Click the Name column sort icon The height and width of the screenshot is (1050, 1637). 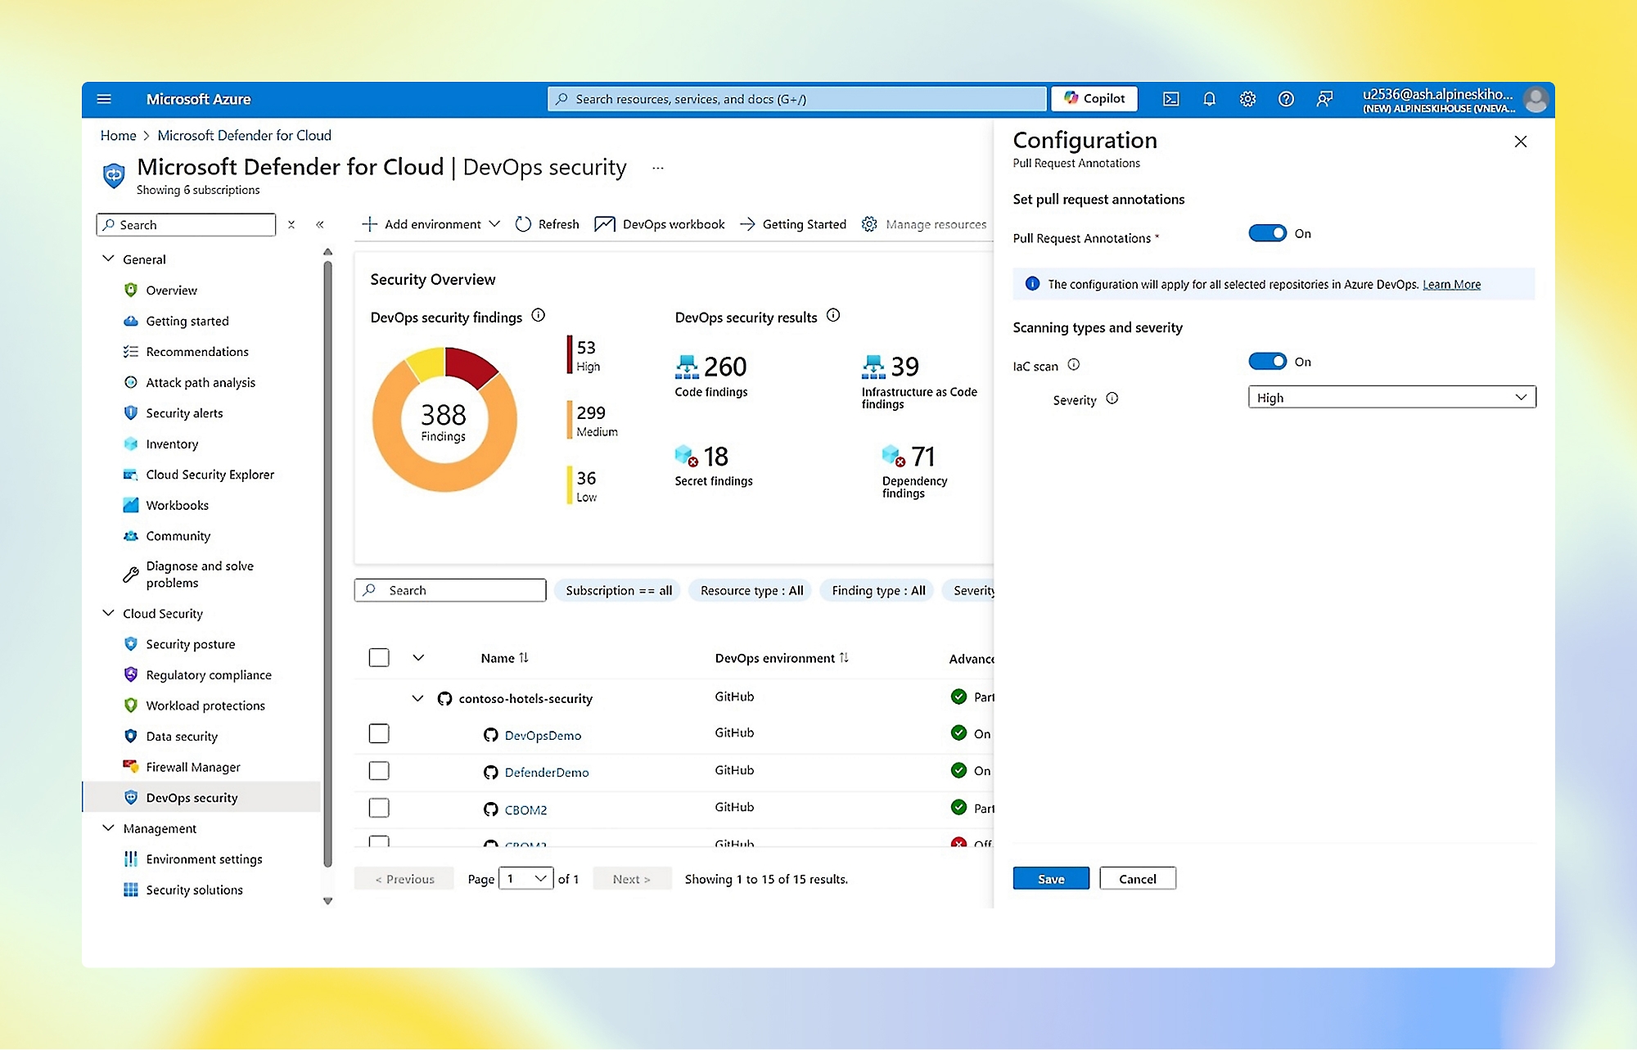click(x=524, y=657)
